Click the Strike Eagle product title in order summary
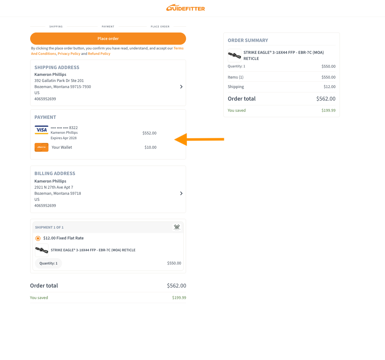Screen dimensions: 385x360 (284, 56)
